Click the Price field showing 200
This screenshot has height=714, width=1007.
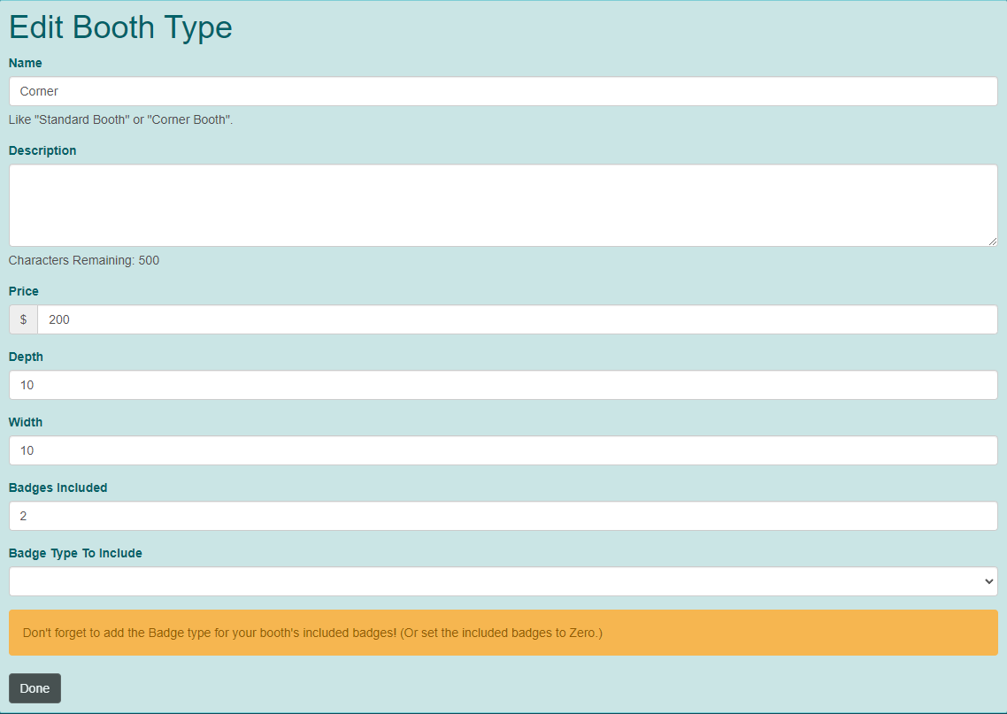tap(517, 319)
